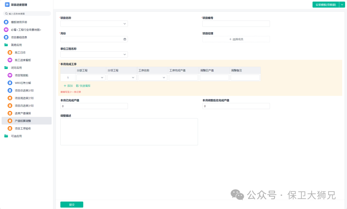Click the 项目总进度计划 icon
The image size is (347, 209).
point(10,90)
